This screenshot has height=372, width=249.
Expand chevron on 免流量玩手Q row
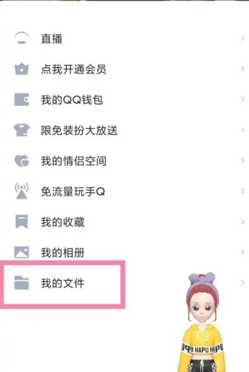[x=243, y=191]
